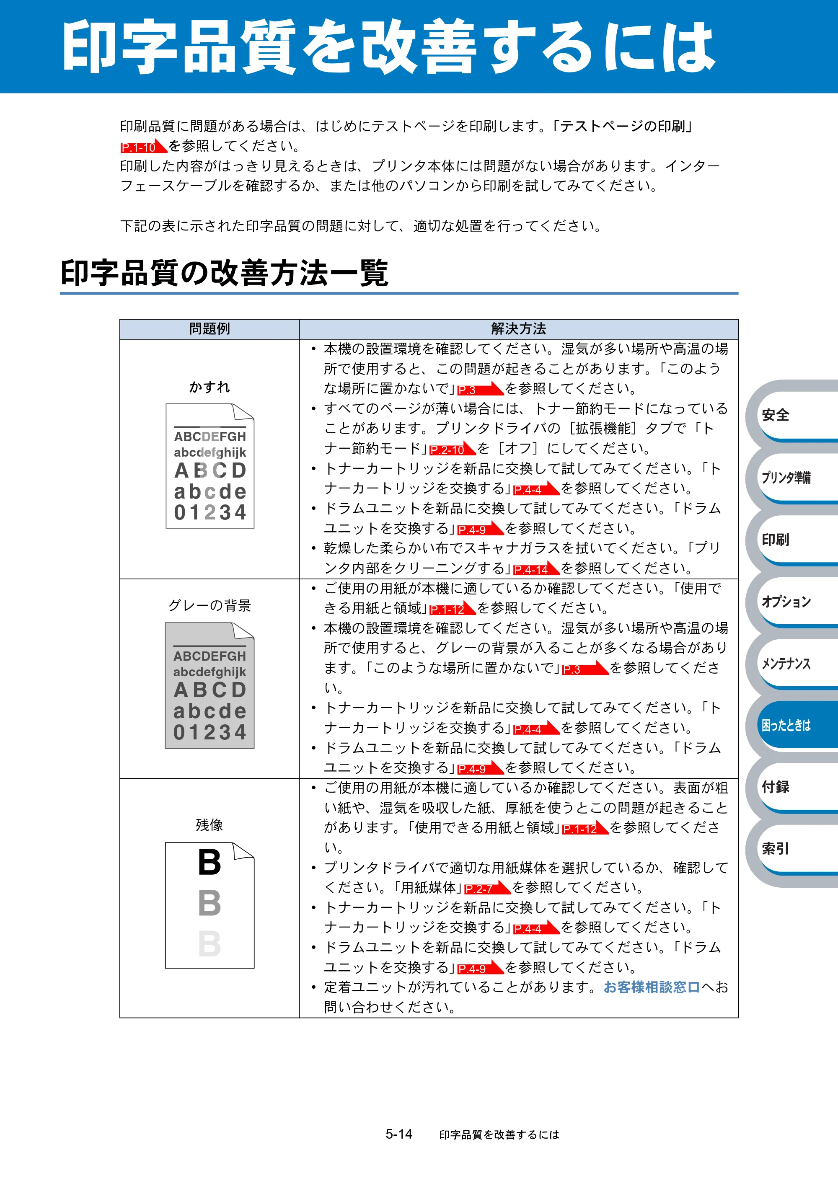The image size is (838, 1186).
Task: Follow P.3 link in グレーの背景 row
Action: coord(585,669)
